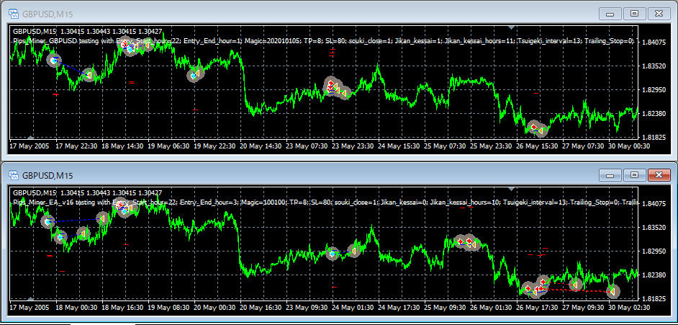Select the trade markers near 26 May 01:30 in the lower chart

click(x=467, y=242)
